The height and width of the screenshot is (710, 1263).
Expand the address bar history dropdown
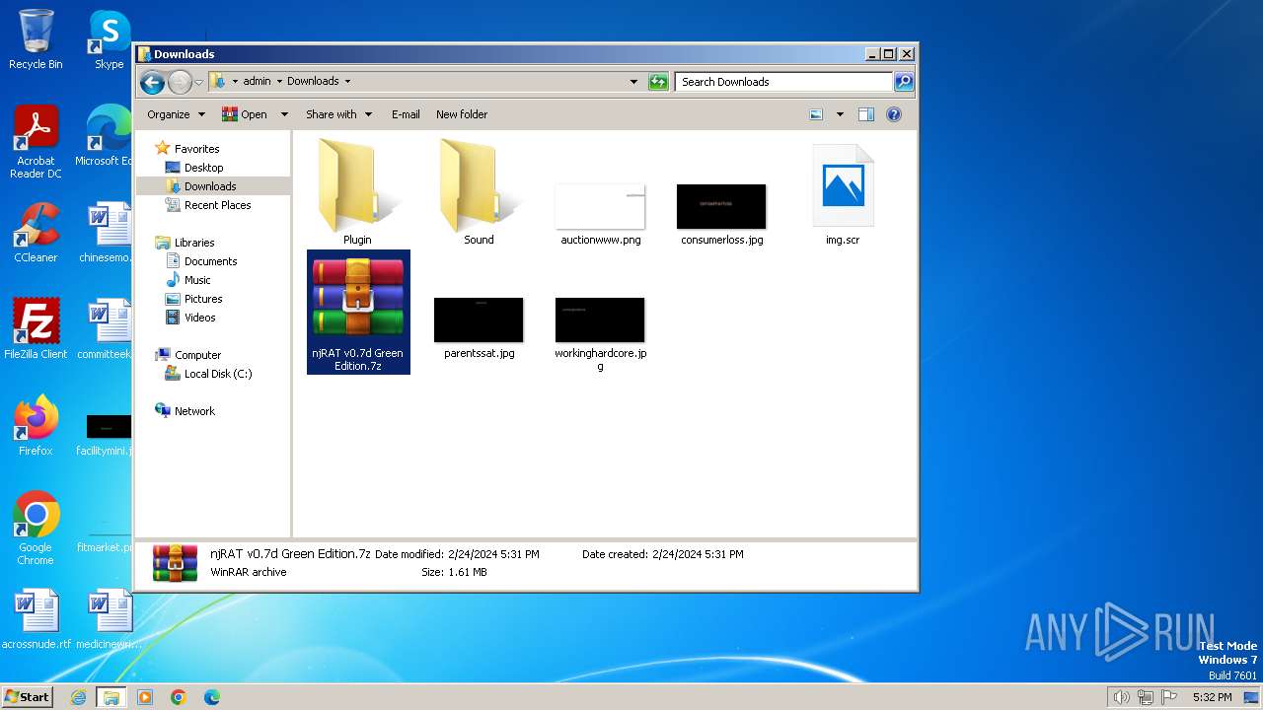tap(633, 82)
